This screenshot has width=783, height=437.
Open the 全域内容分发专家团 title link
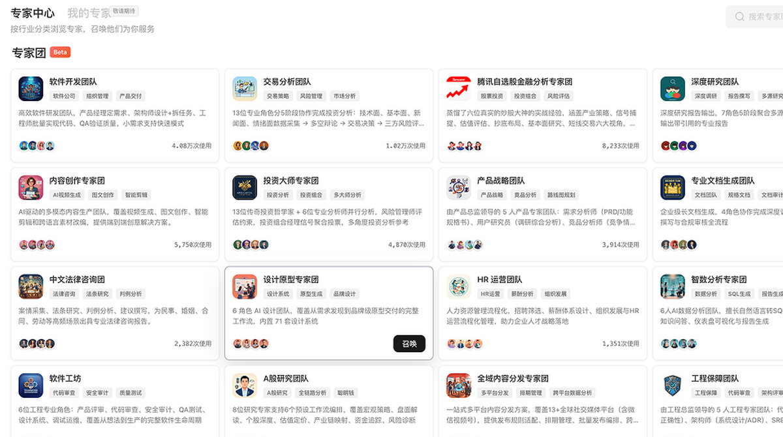[513, 378]
